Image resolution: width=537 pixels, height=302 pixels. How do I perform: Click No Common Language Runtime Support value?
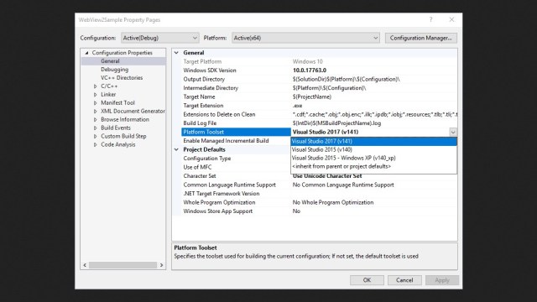point(343,185)
